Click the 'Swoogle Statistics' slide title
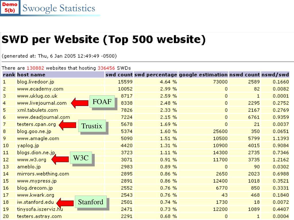This screenshot has height=220, width=294. tap(59, 9)
